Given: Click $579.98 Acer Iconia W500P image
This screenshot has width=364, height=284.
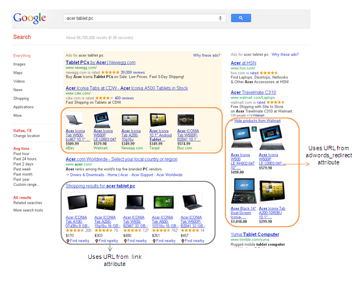Looking at the screenshot, I should pos(272,137).
